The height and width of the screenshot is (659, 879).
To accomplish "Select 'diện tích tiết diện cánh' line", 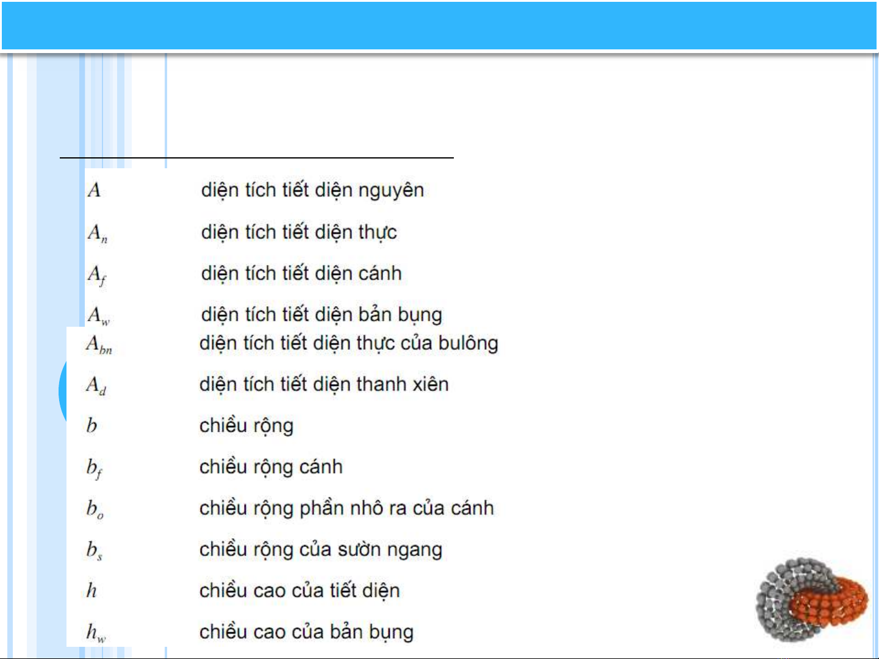I will tap(301, 274).
